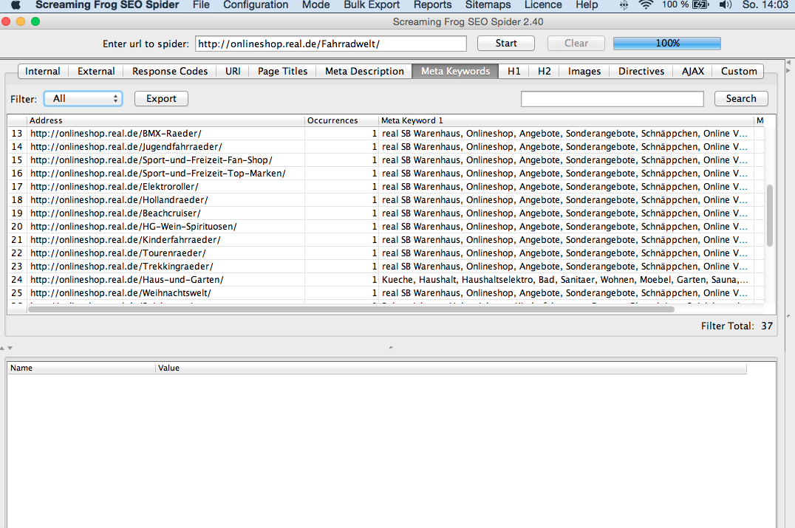Image resolution: width=795 pixels, height=528 pixels.
Task: Open the Reports menu
Action: click(x=432, y=5)
